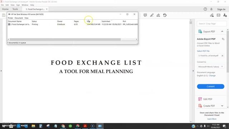Click Select PDF File link
This screenshot has width=229, height=129.
[203, 51]
